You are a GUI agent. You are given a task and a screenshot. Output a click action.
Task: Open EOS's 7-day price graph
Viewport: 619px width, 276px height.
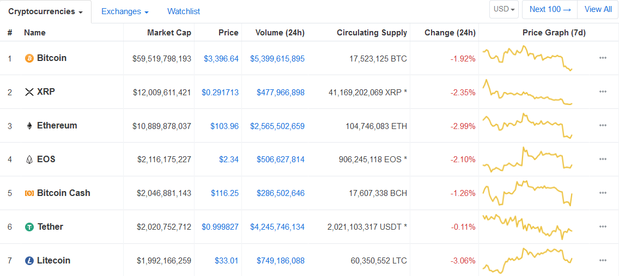pos(528,160)
